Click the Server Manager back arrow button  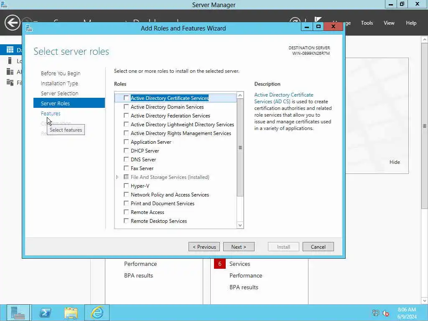[x=12, y=23]
